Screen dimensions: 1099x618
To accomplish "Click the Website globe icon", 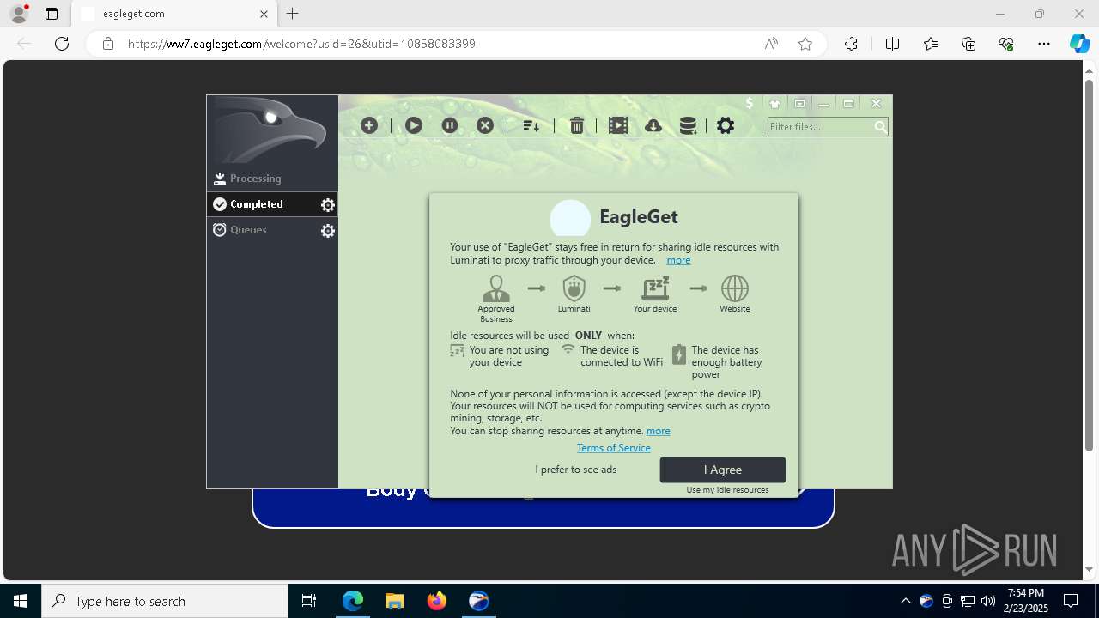I will point(735,288).
